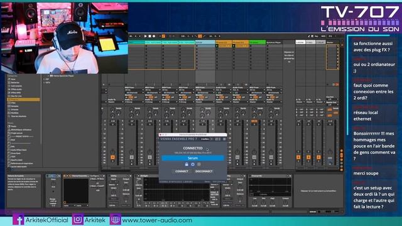Expand the VST3 folder in the browser list

47,82
